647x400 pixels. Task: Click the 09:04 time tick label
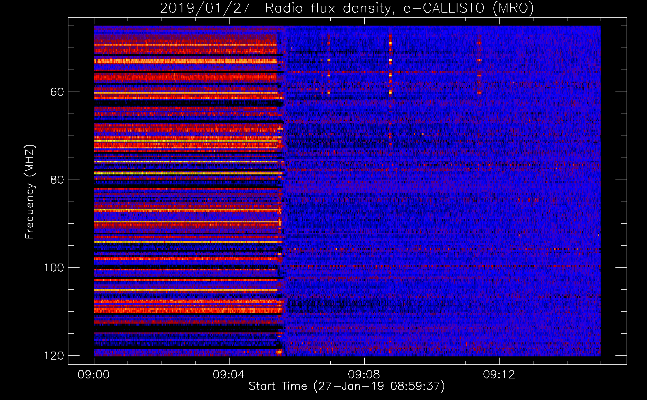click(x=228, y=375)
